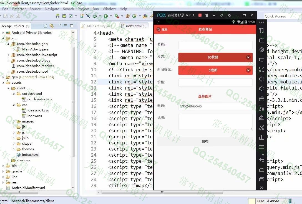Open the 新旧程度 dropdown showing 5成新

click(215, 70)
